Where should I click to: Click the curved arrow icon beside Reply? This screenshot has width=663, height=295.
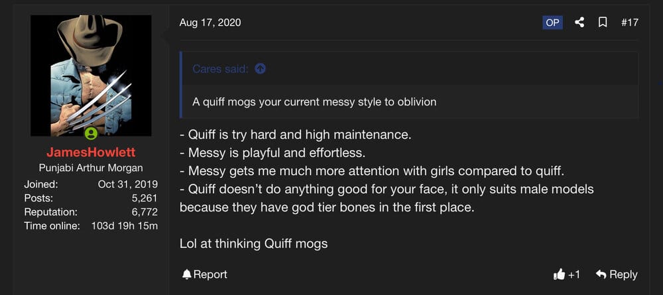pos(601,274)
